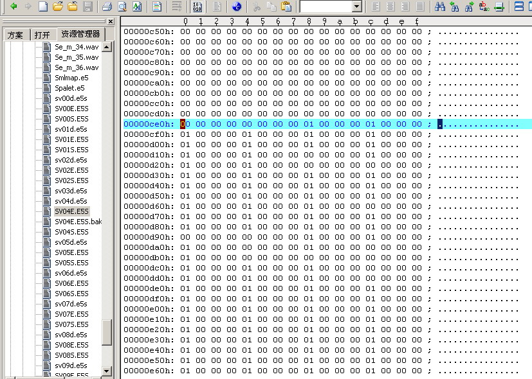
Task: Open the toolbar combo box dropdown
Action: [356, 7]
